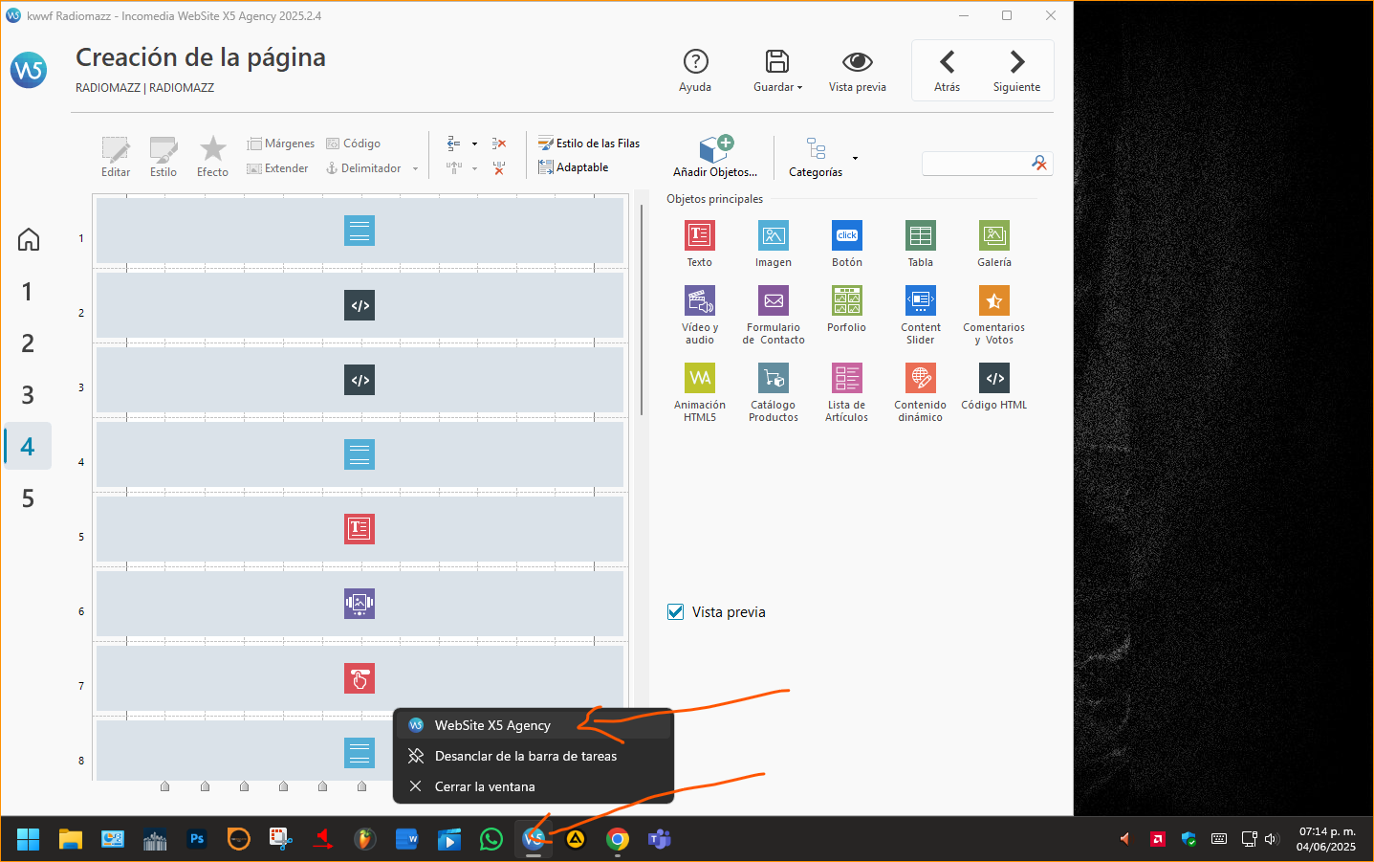Viewport: 1374px width, 862px height.
Task: Pick the Botón object icon
Action: [846, 235]
